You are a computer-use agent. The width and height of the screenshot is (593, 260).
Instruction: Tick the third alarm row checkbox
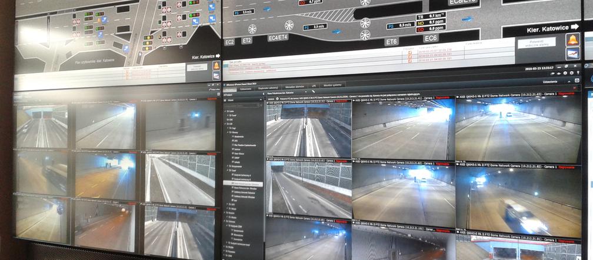pyautogui.click(x=410, y=60)
